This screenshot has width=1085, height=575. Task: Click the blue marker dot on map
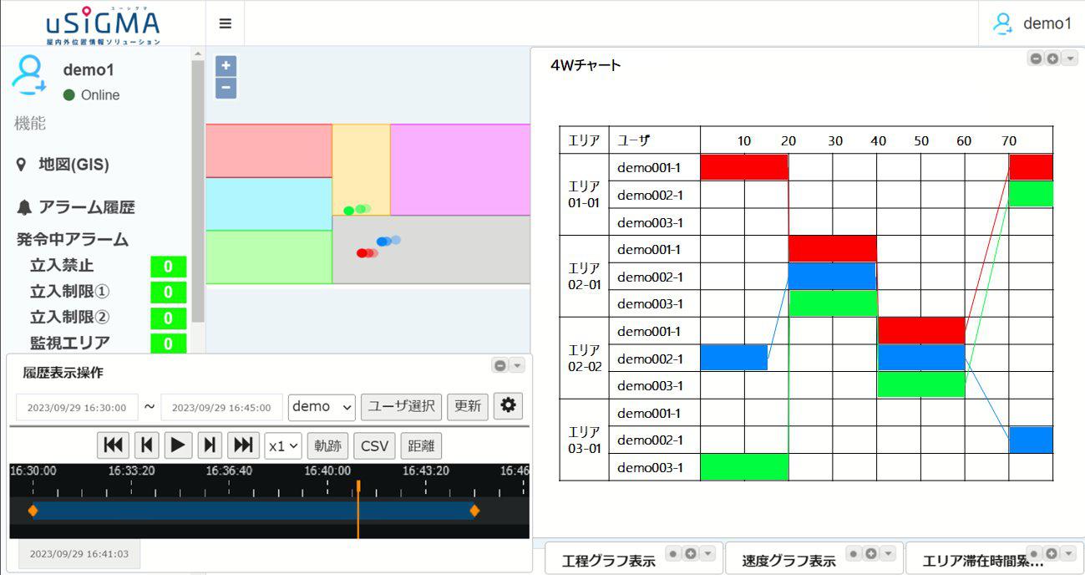pos(383,242)
